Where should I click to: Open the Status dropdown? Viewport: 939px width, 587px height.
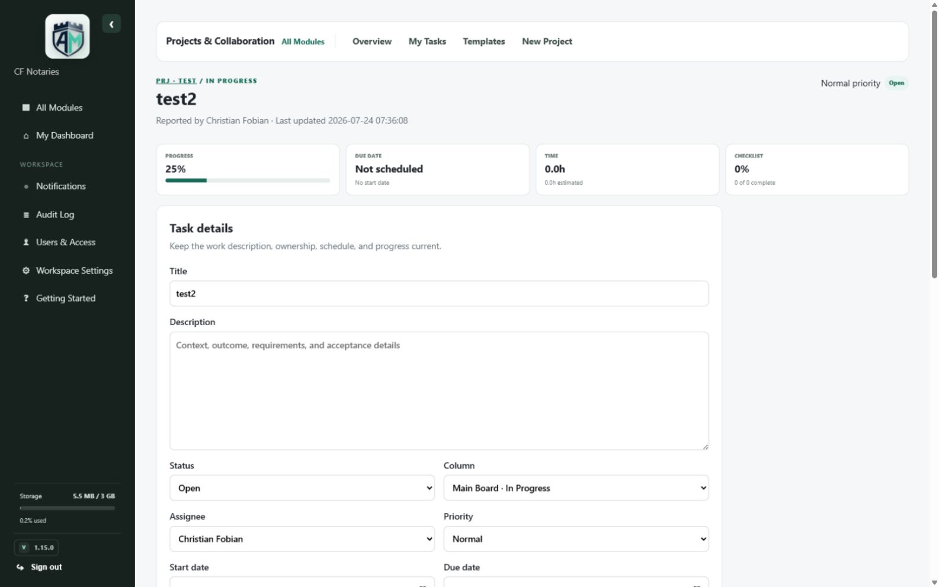tap(302, 488)
